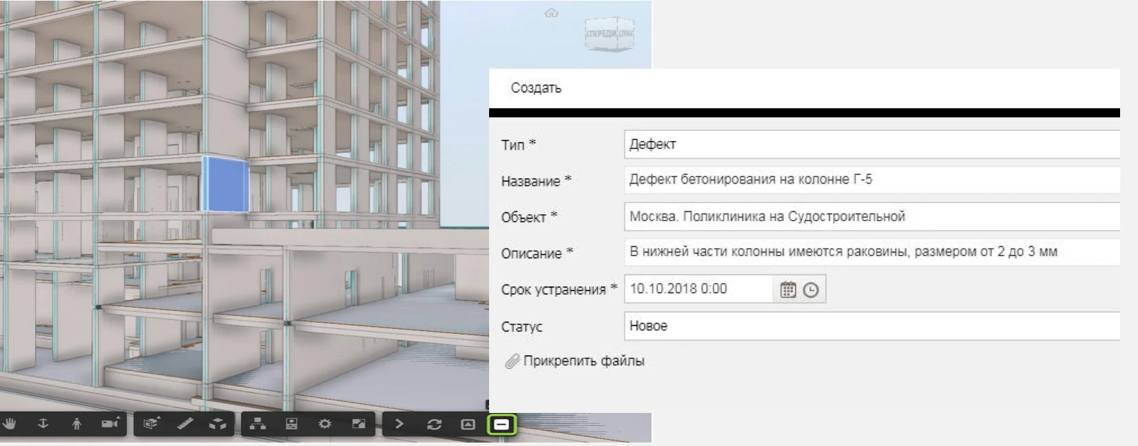Click the Home view icon above cube

coord(552,13)
